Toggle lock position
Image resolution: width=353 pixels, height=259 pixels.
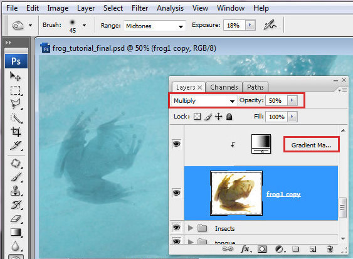219,117
